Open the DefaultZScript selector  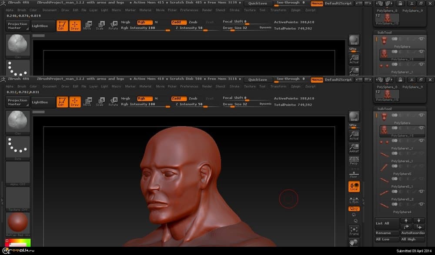(x=339, y=80)
